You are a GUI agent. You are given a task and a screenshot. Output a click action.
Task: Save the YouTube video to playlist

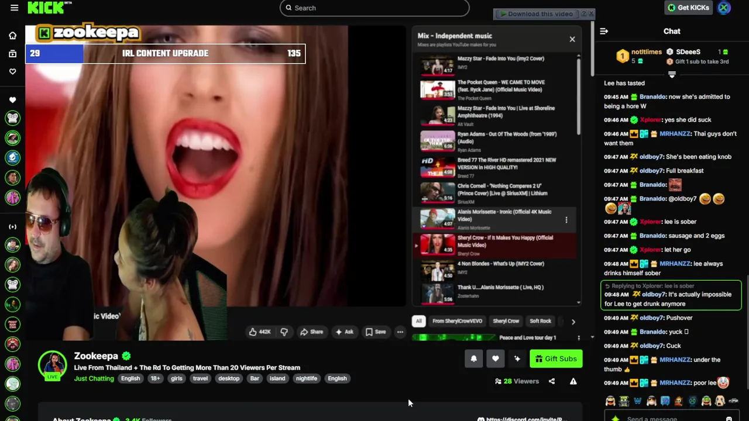[375, 332]
